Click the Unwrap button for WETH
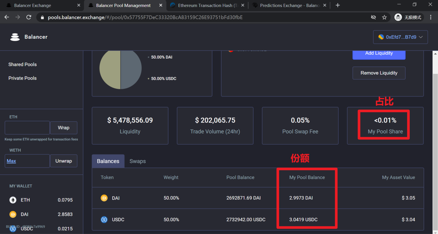This screenshot has height=234, width=438. (x=64, y=161)
